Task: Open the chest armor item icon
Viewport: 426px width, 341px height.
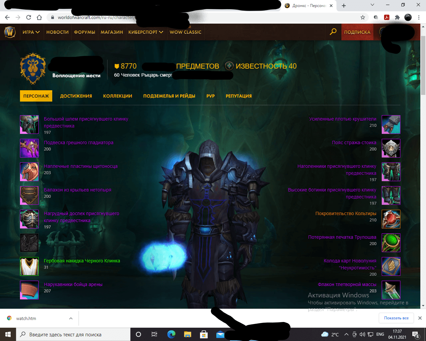Action: [29, 219]
